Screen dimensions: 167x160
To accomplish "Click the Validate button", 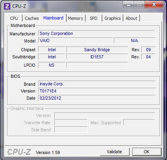I will (x=115, y=152).
